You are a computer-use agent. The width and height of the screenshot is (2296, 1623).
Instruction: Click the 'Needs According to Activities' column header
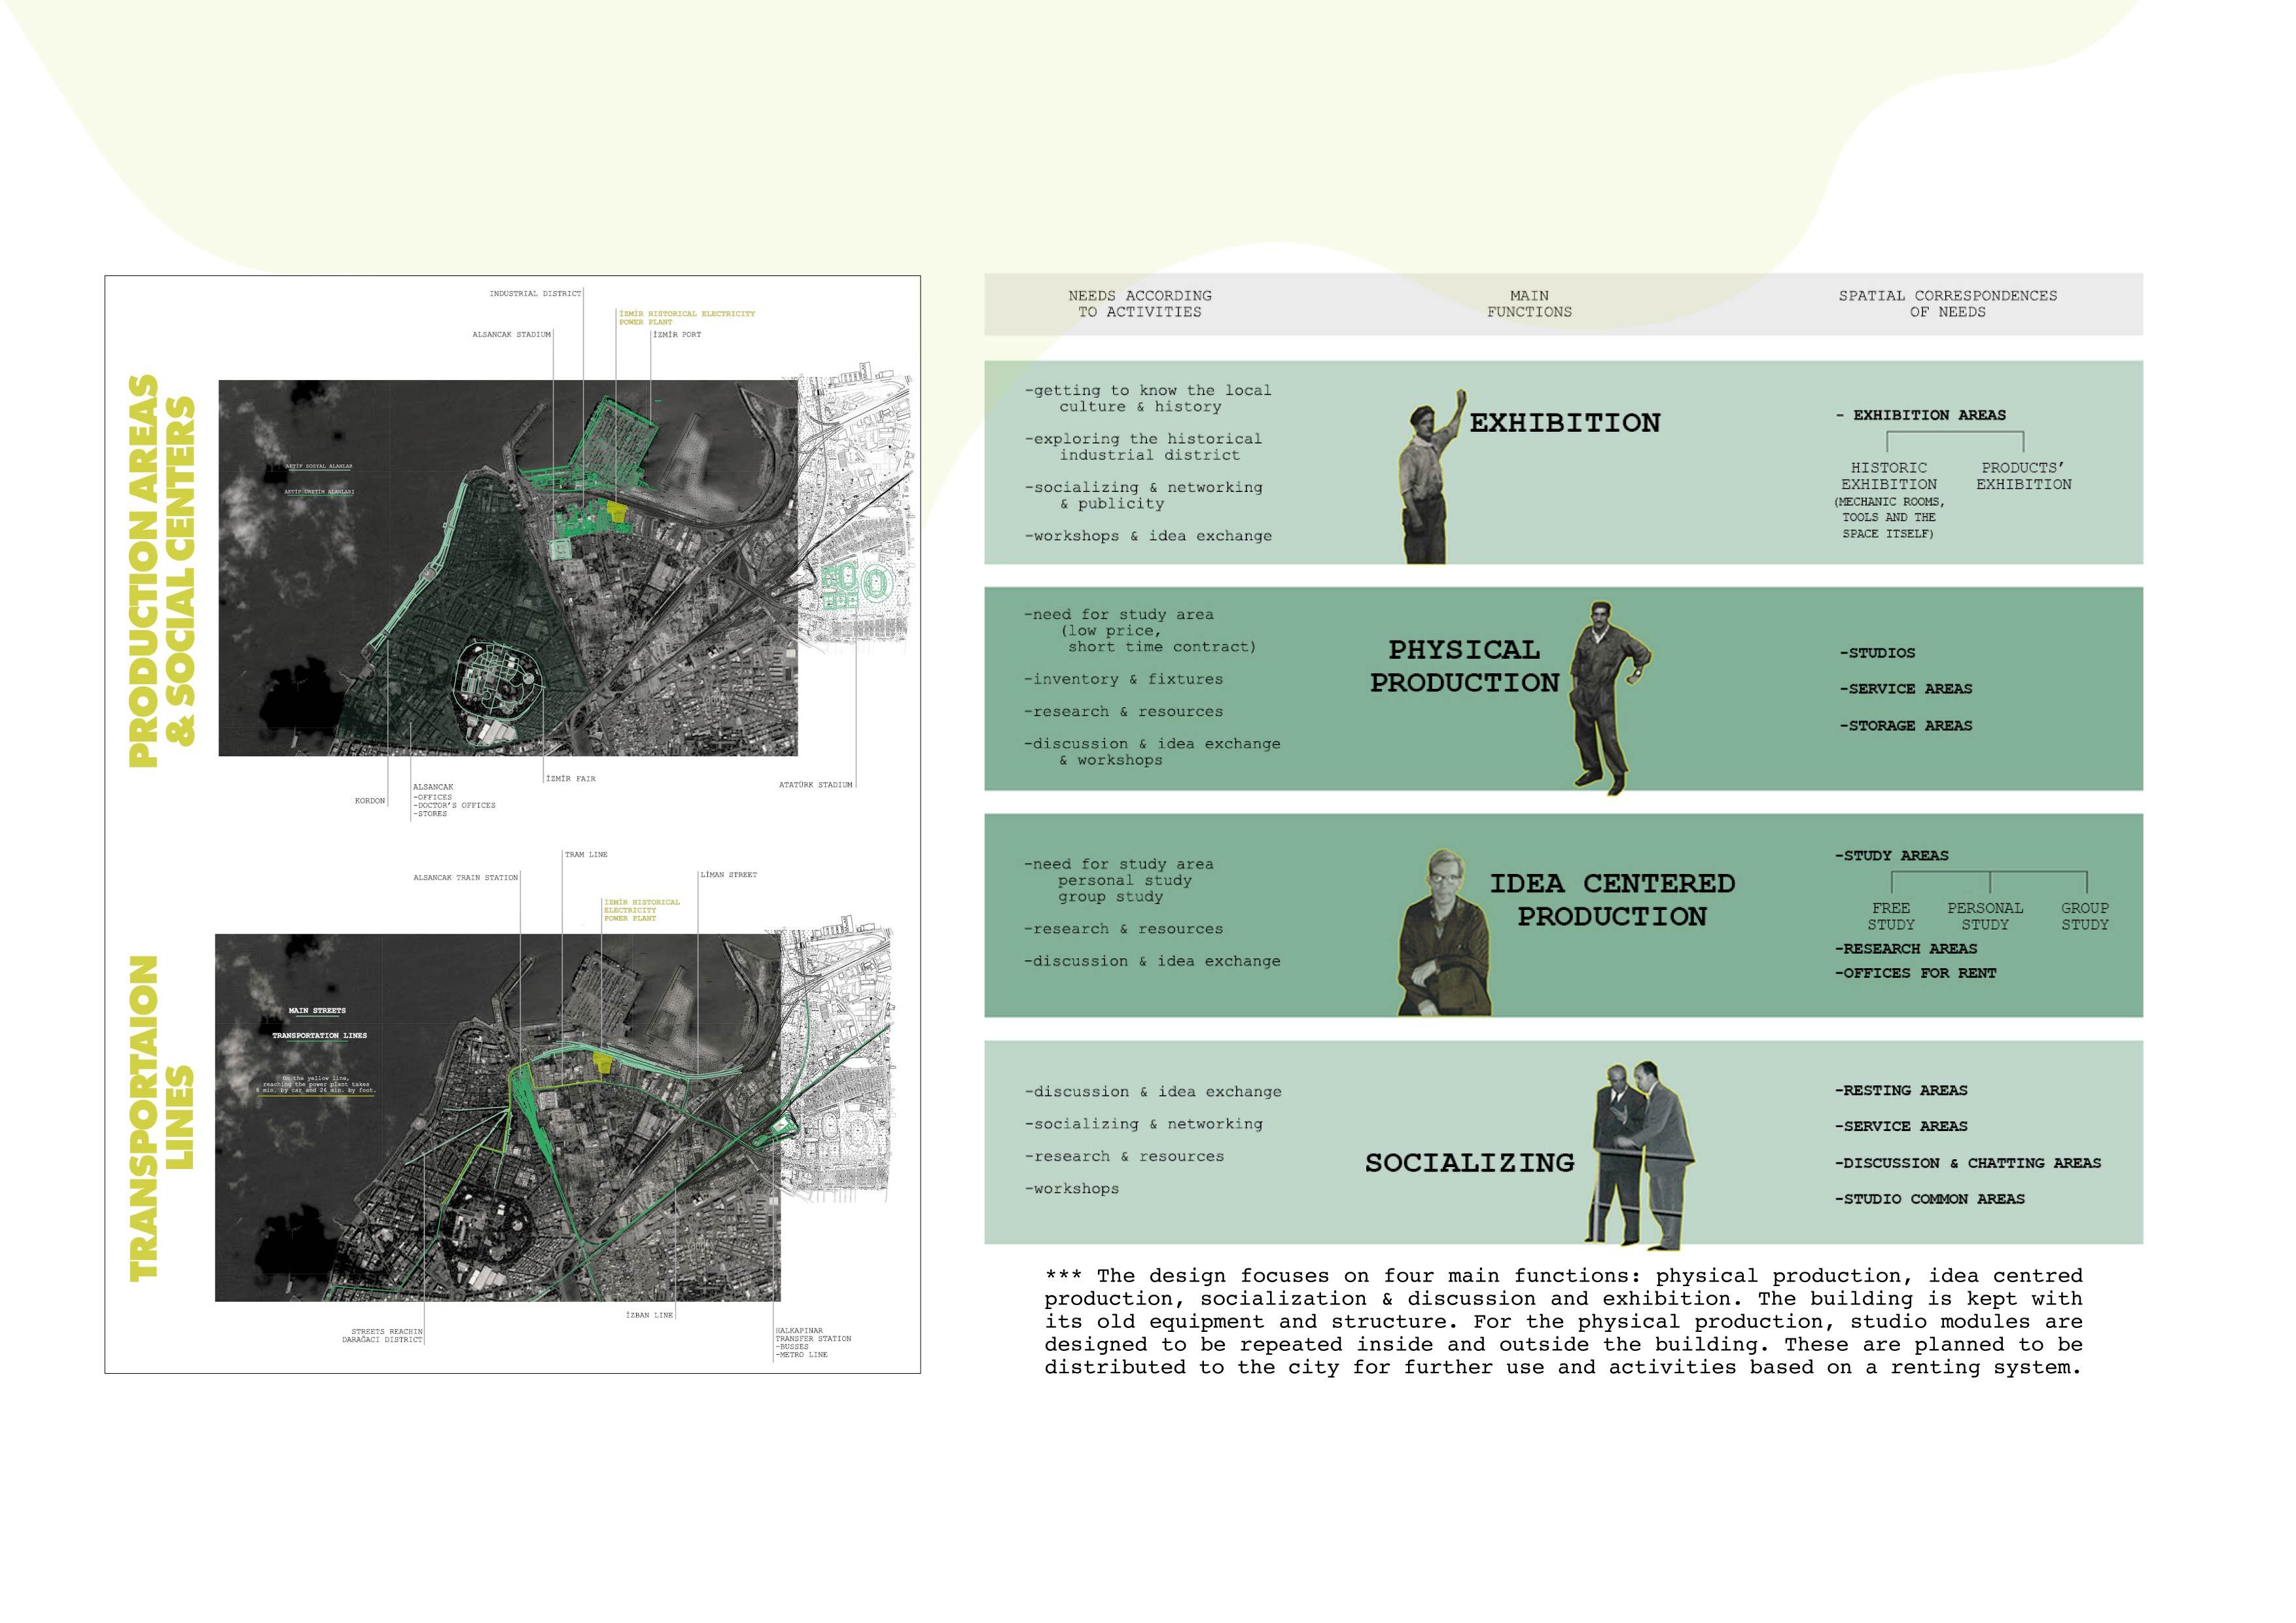click(1139, 304)
